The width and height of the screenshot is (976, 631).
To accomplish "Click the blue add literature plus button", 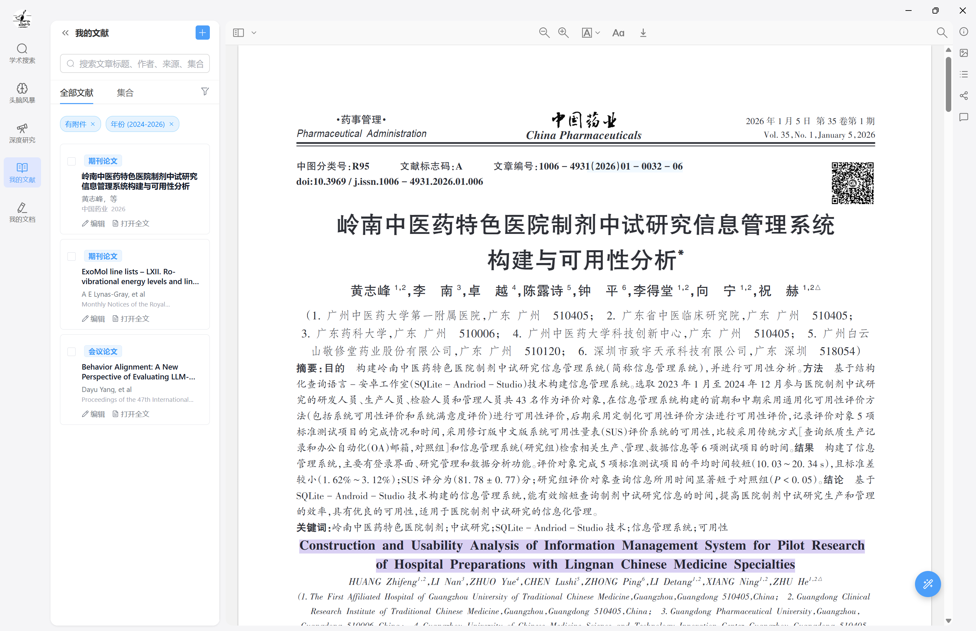I will coord(202,33).
